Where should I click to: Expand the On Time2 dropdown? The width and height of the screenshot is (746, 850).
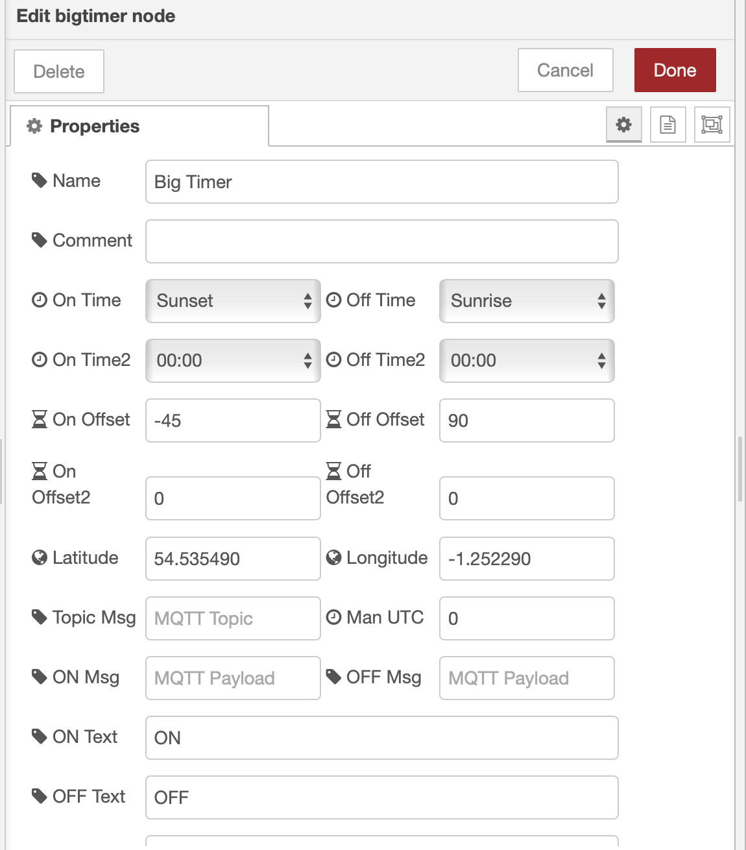233,361
